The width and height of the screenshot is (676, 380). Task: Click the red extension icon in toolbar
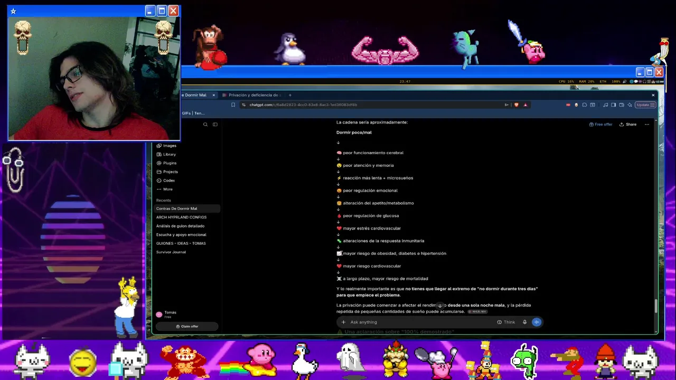pyautogui.click(x=568, y=105)
